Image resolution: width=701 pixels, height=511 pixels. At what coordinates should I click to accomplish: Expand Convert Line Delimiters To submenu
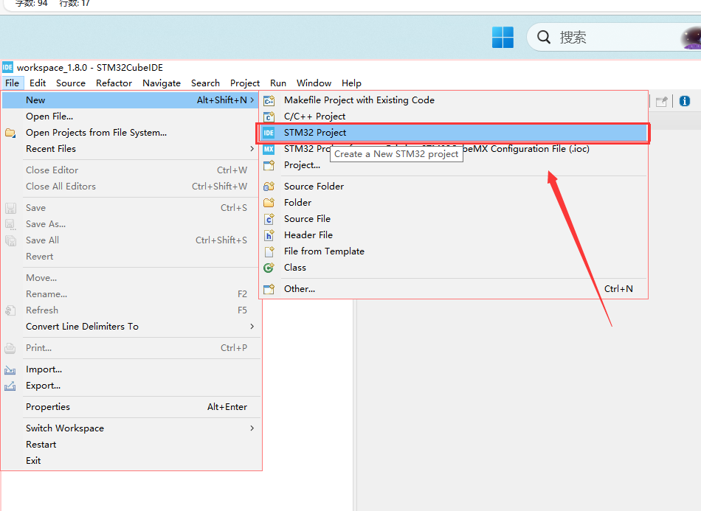pyautogui.click(x=131, y=327)
